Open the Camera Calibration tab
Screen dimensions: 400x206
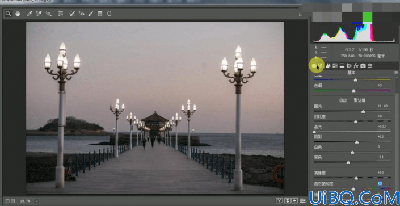tap(363, 66)
